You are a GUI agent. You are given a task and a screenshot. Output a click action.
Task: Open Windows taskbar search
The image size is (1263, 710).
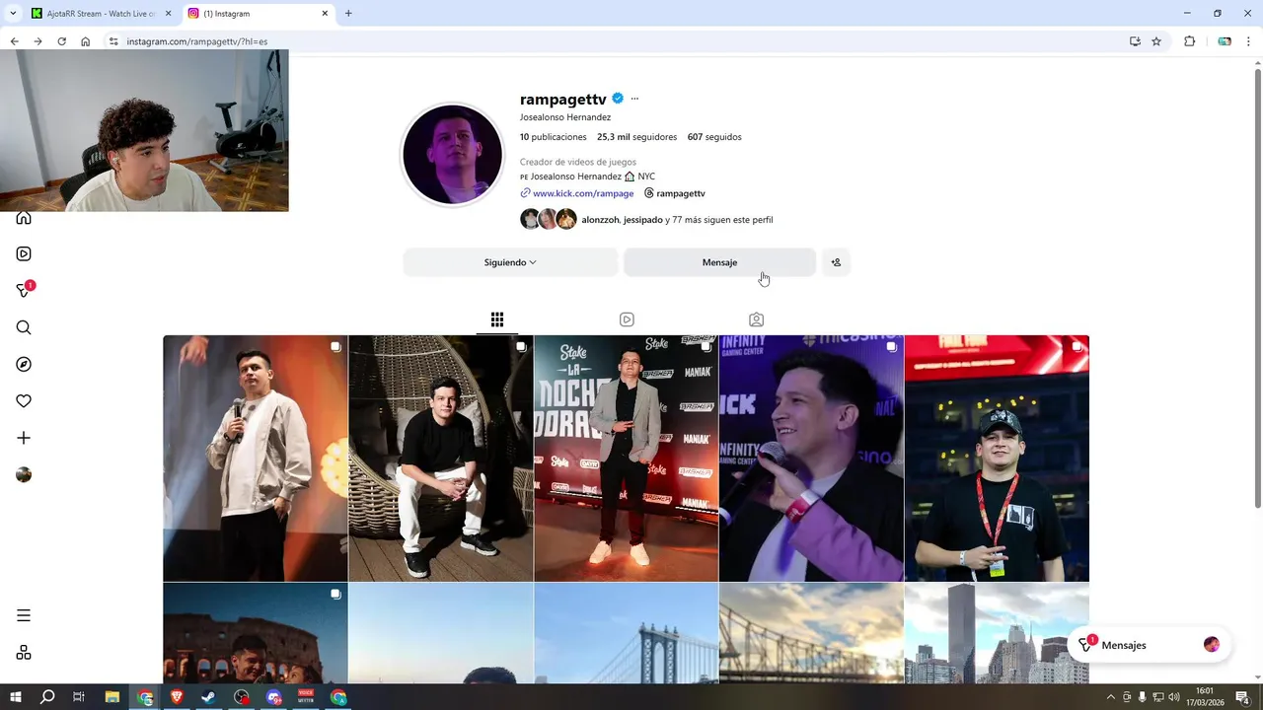click(x=47, y=697)
